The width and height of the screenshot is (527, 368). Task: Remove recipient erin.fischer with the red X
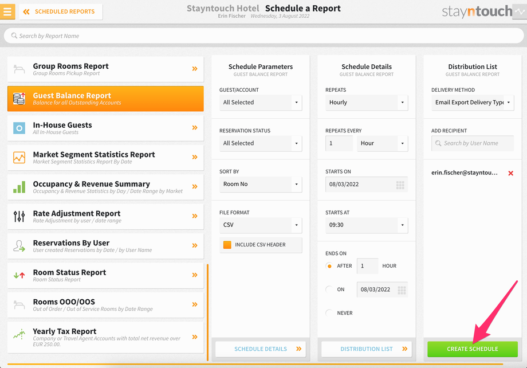click(x=510, y=173)
